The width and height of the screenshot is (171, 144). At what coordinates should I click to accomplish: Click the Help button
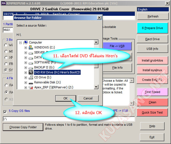point(152,126)
